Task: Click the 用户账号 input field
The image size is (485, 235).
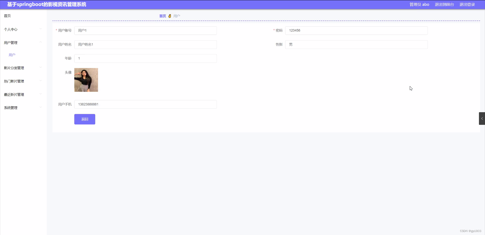Action: [145, 31]
